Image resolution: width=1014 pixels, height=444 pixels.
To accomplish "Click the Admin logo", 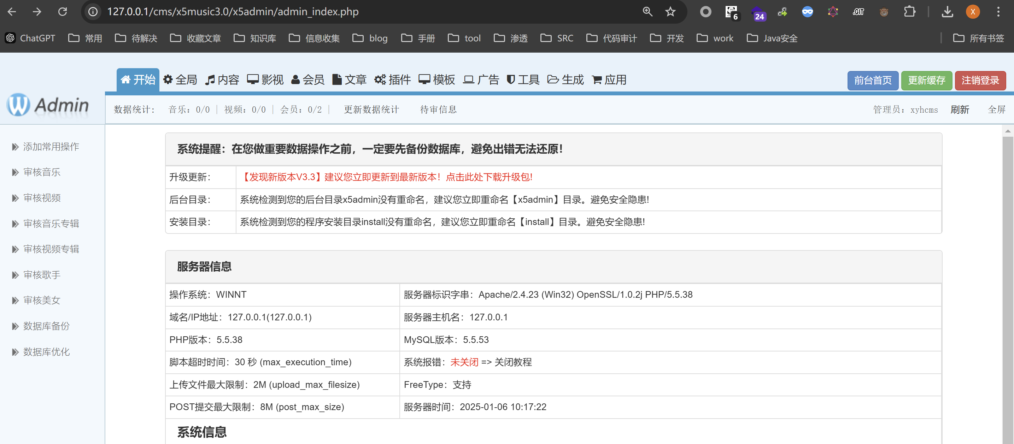I will [48, 105].
